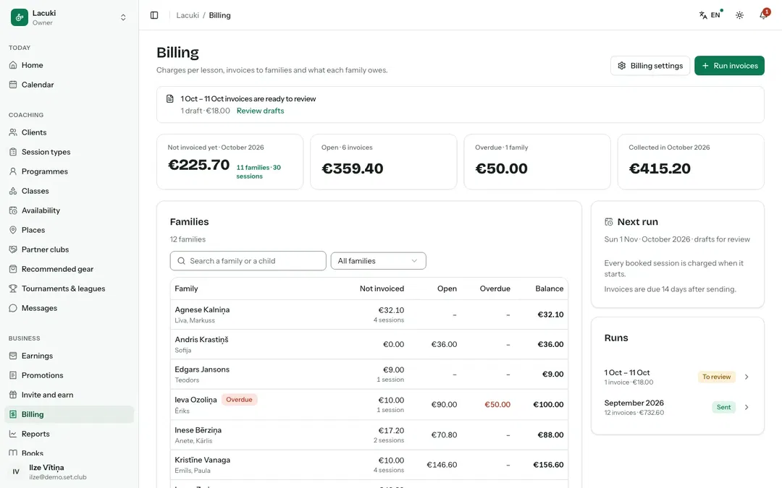The width and height of the screenshot is (782, 488).
Task: Click the Collected in October €415.20 card
Action: [691, 162]
